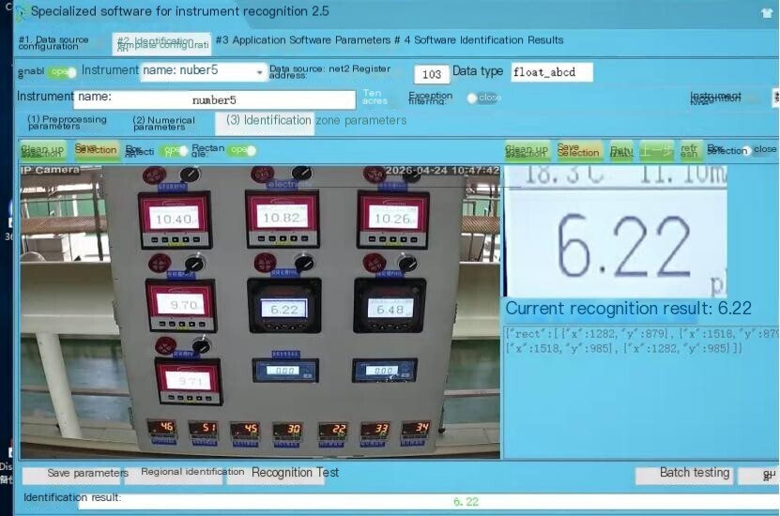Open the Data type float_abcd combo box
The height and width of the screenshot is (516, 780).
pyautogui.click(x=552, y=72)
